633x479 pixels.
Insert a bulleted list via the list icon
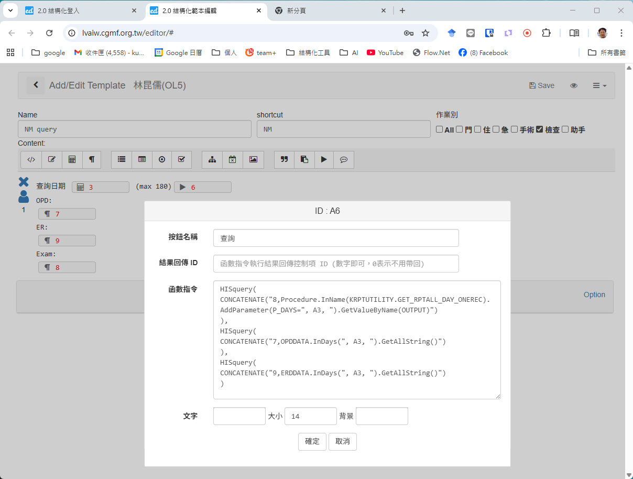122,160
